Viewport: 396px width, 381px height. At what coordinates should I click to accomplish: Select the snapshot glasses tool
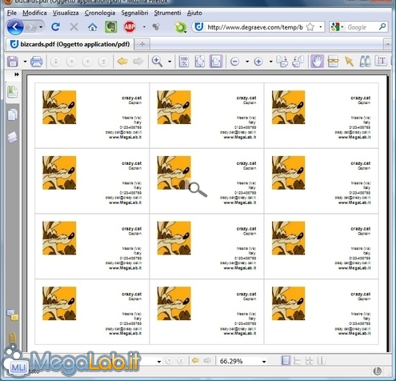pyautogui.click(x=333, y=62)
